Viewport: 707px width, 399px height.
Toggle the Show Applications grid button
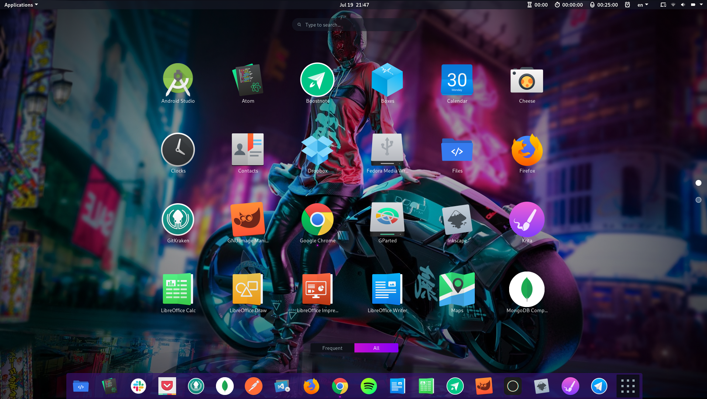point(628,386)
